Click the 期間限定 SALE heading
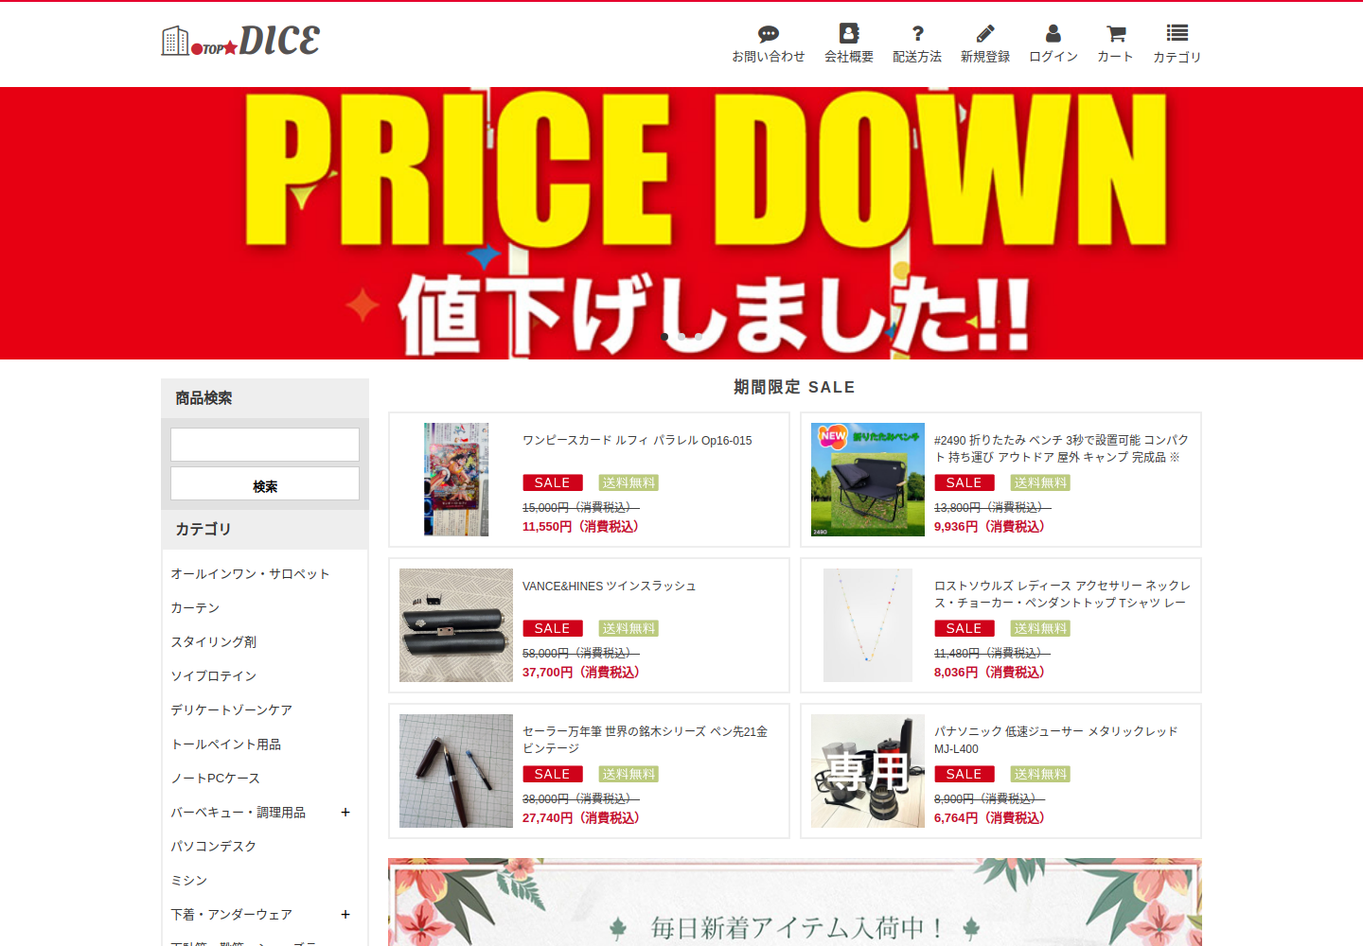 794,387
